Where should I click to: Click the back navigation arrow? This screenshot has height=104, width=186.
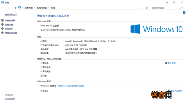pyautogui.click(x=3, y=8)
